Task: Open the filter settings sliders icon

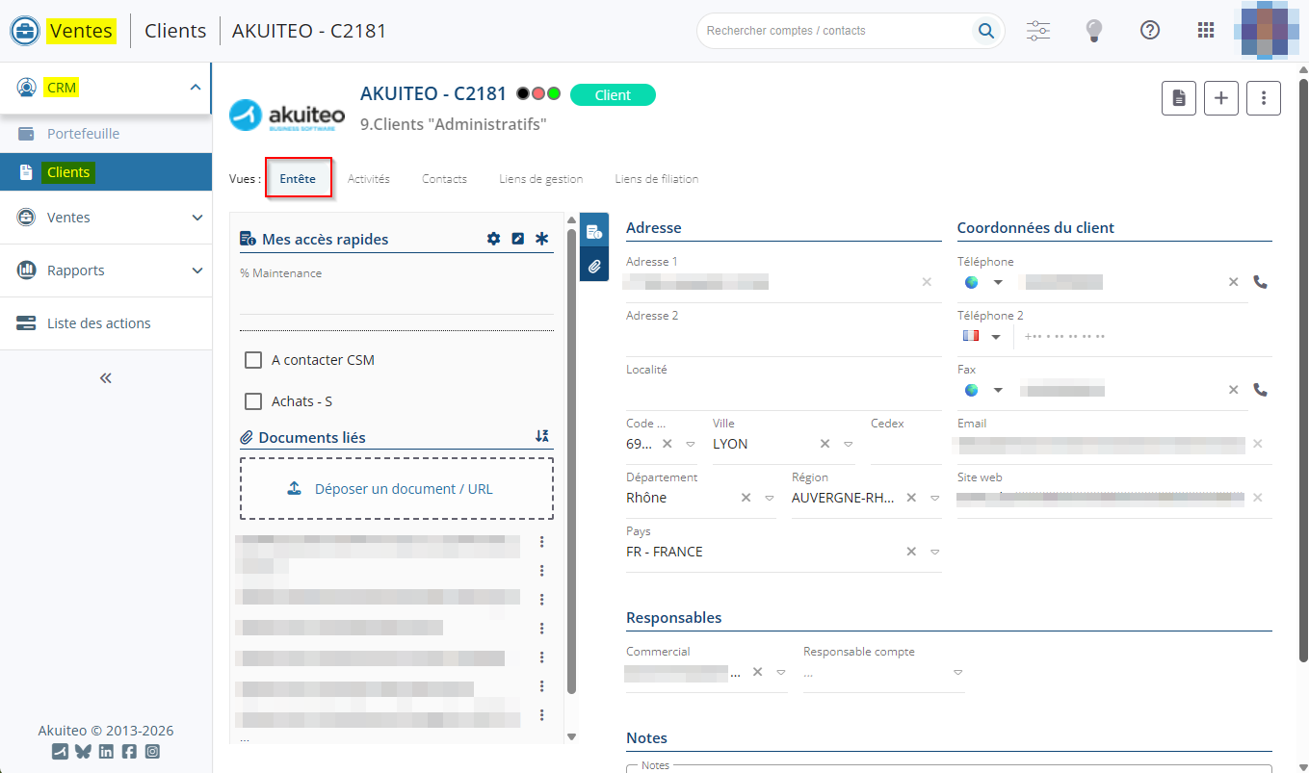Action: coord(1038,31)
